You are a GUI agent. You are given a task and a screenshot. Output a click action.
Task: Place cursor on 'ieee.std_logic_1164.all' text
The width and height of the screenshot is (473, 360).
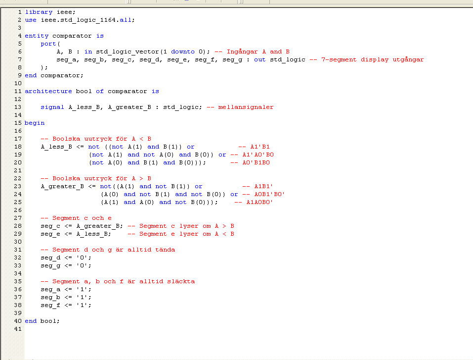pos(88,20)
